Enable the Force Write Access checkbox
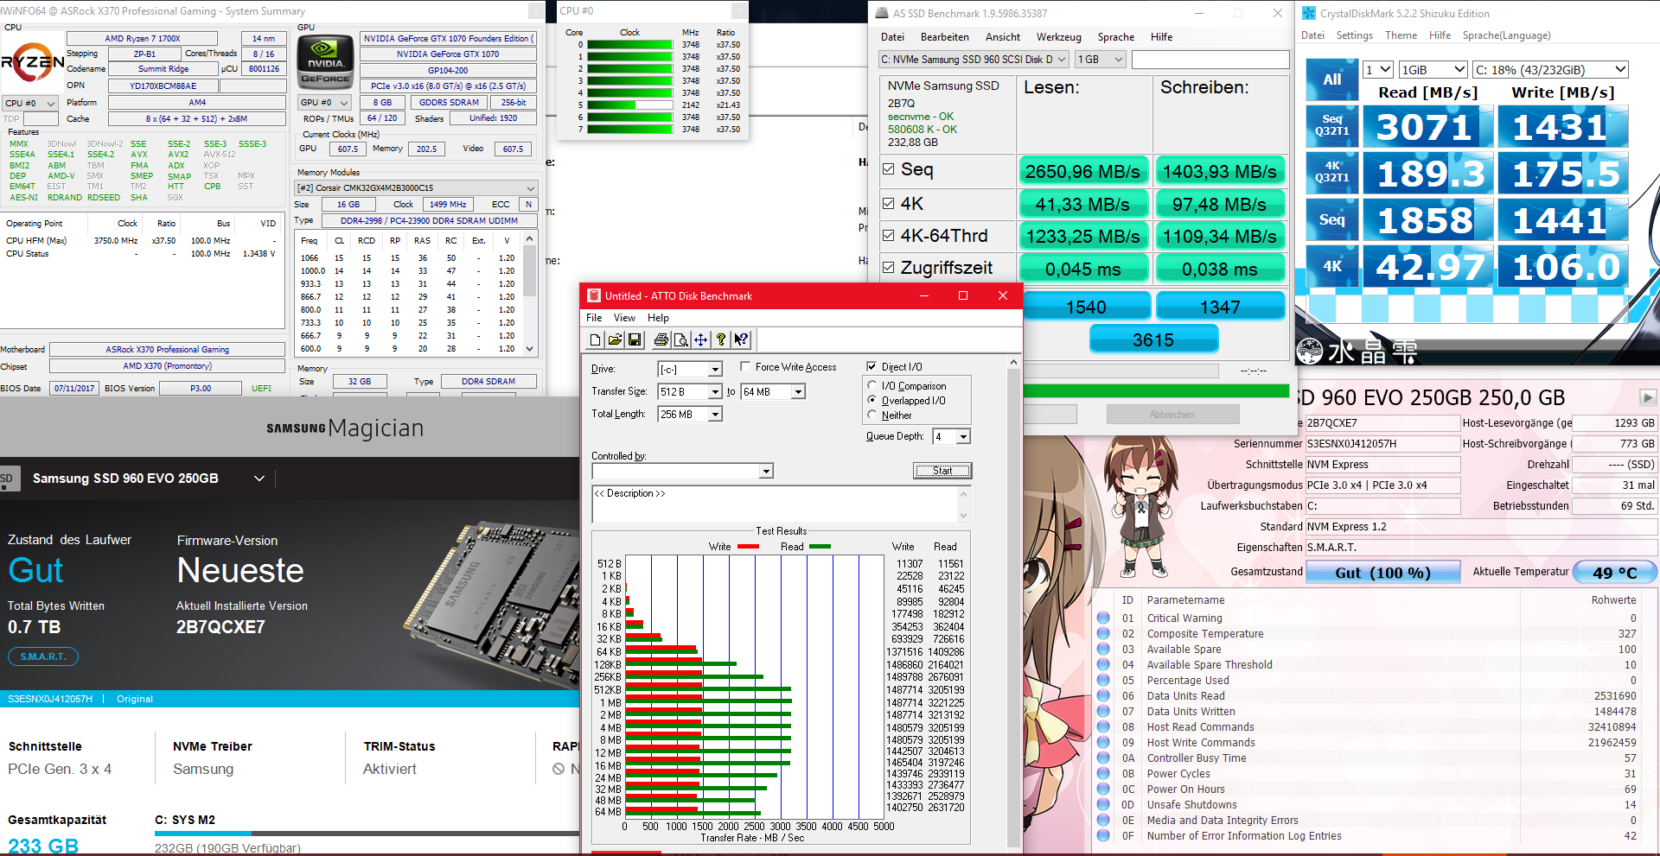The image size is (1660, 856). tap(745, 366)
